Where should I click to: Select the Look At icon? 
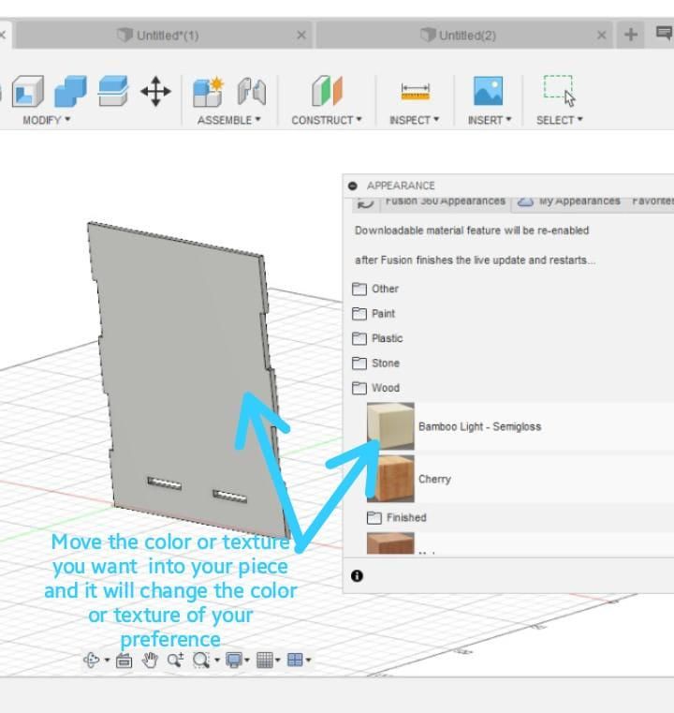click(x=124, y=661)
